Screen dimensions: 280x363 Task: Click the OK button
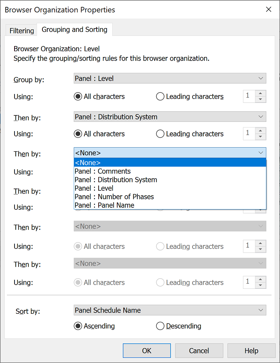[147, 350]
